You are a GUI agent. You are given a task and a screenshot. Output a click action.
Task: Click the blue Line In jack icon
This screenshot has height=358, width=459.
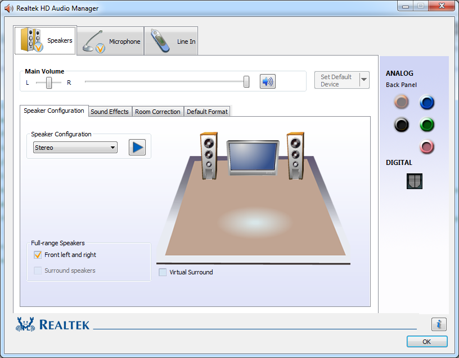click(x=427, y=103)
